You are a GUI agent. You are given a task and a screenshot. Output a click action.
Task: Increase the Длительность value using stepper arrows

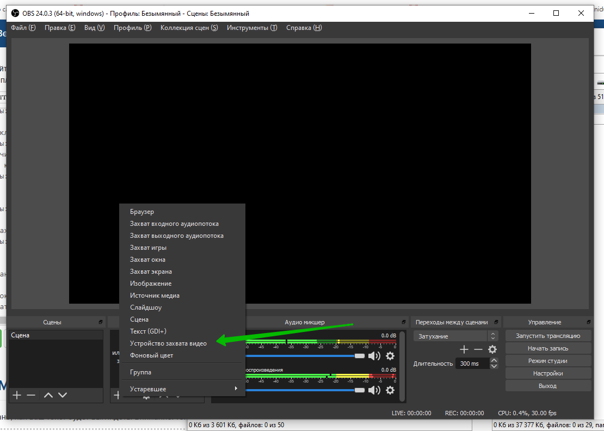[x=494, y=361]
